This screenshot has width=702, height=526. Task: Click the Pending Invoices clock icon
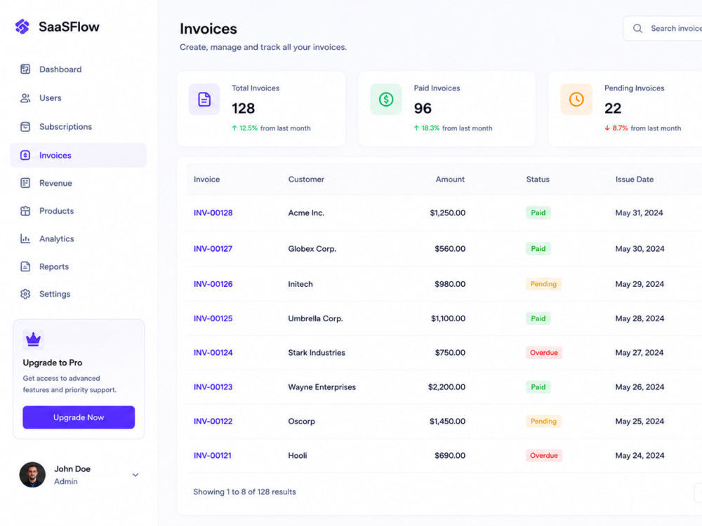point(576,100)
